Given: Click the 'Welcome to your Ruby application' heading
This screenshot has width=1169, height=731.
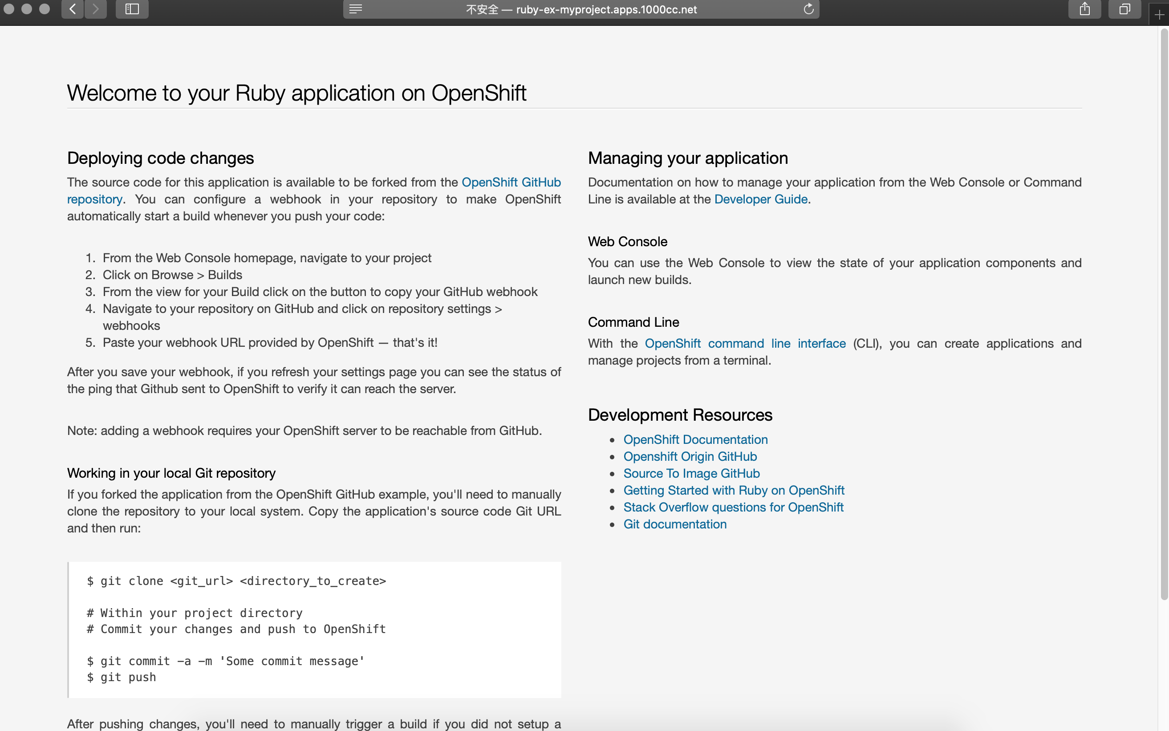Looking at the screenshot, I should tap(296, 93).
